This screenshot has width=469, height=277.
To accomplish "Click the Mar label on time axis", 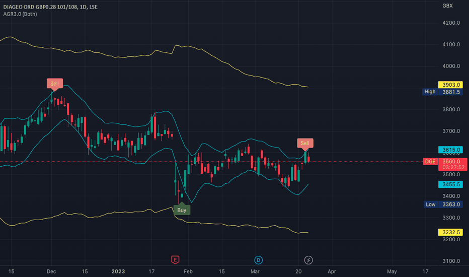I will coord(255,271).
